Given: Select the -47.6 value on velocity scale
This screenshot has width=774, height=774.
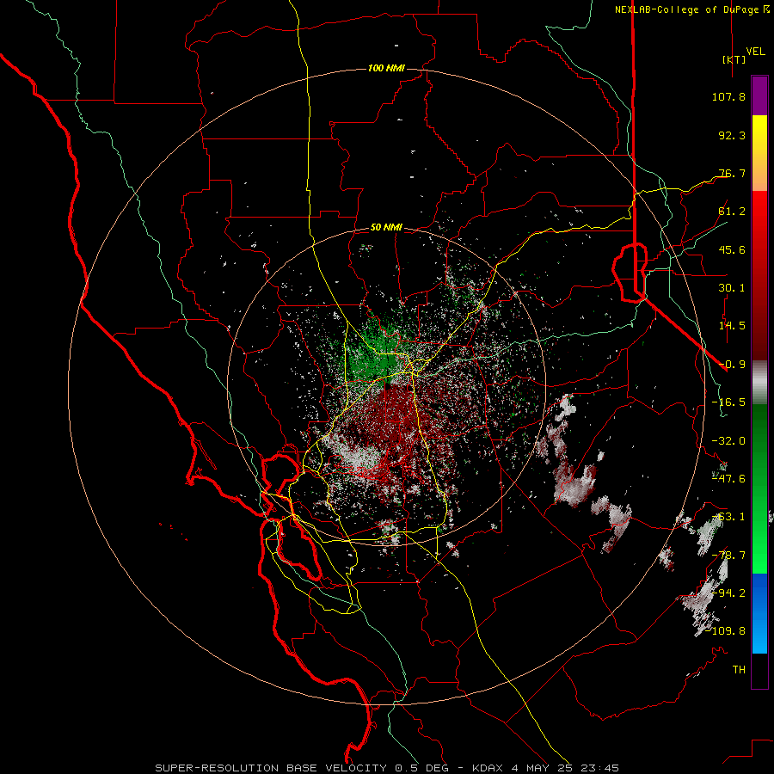Looking at the screenshot, I should click(x=728, y=479).
